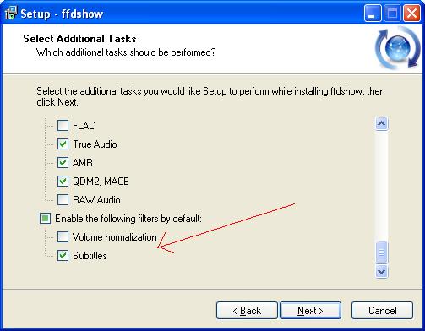The image size is (425, 331).
Task: Check the Volume normalization filter
Action: pos(63,236)
